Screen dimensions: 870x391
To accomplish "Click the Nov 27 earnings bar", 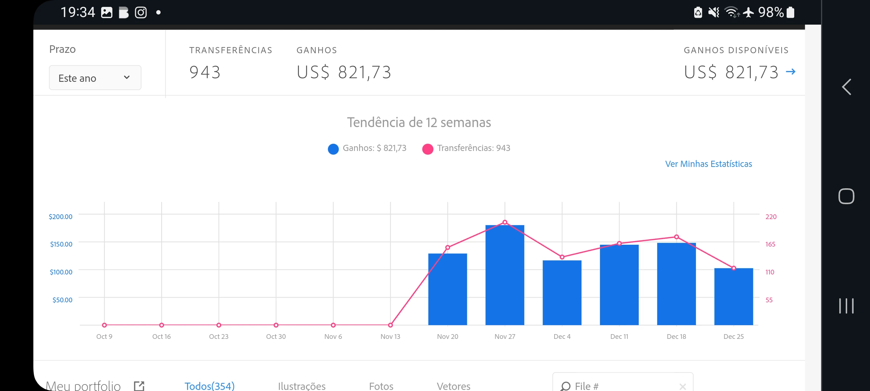I will (505, 279).
